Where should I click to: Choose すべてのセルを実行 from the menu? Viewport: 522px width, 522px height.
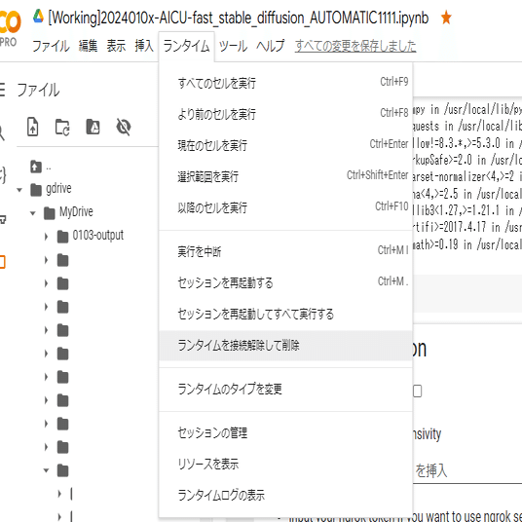pyautogui.click(x=285, y=83)
